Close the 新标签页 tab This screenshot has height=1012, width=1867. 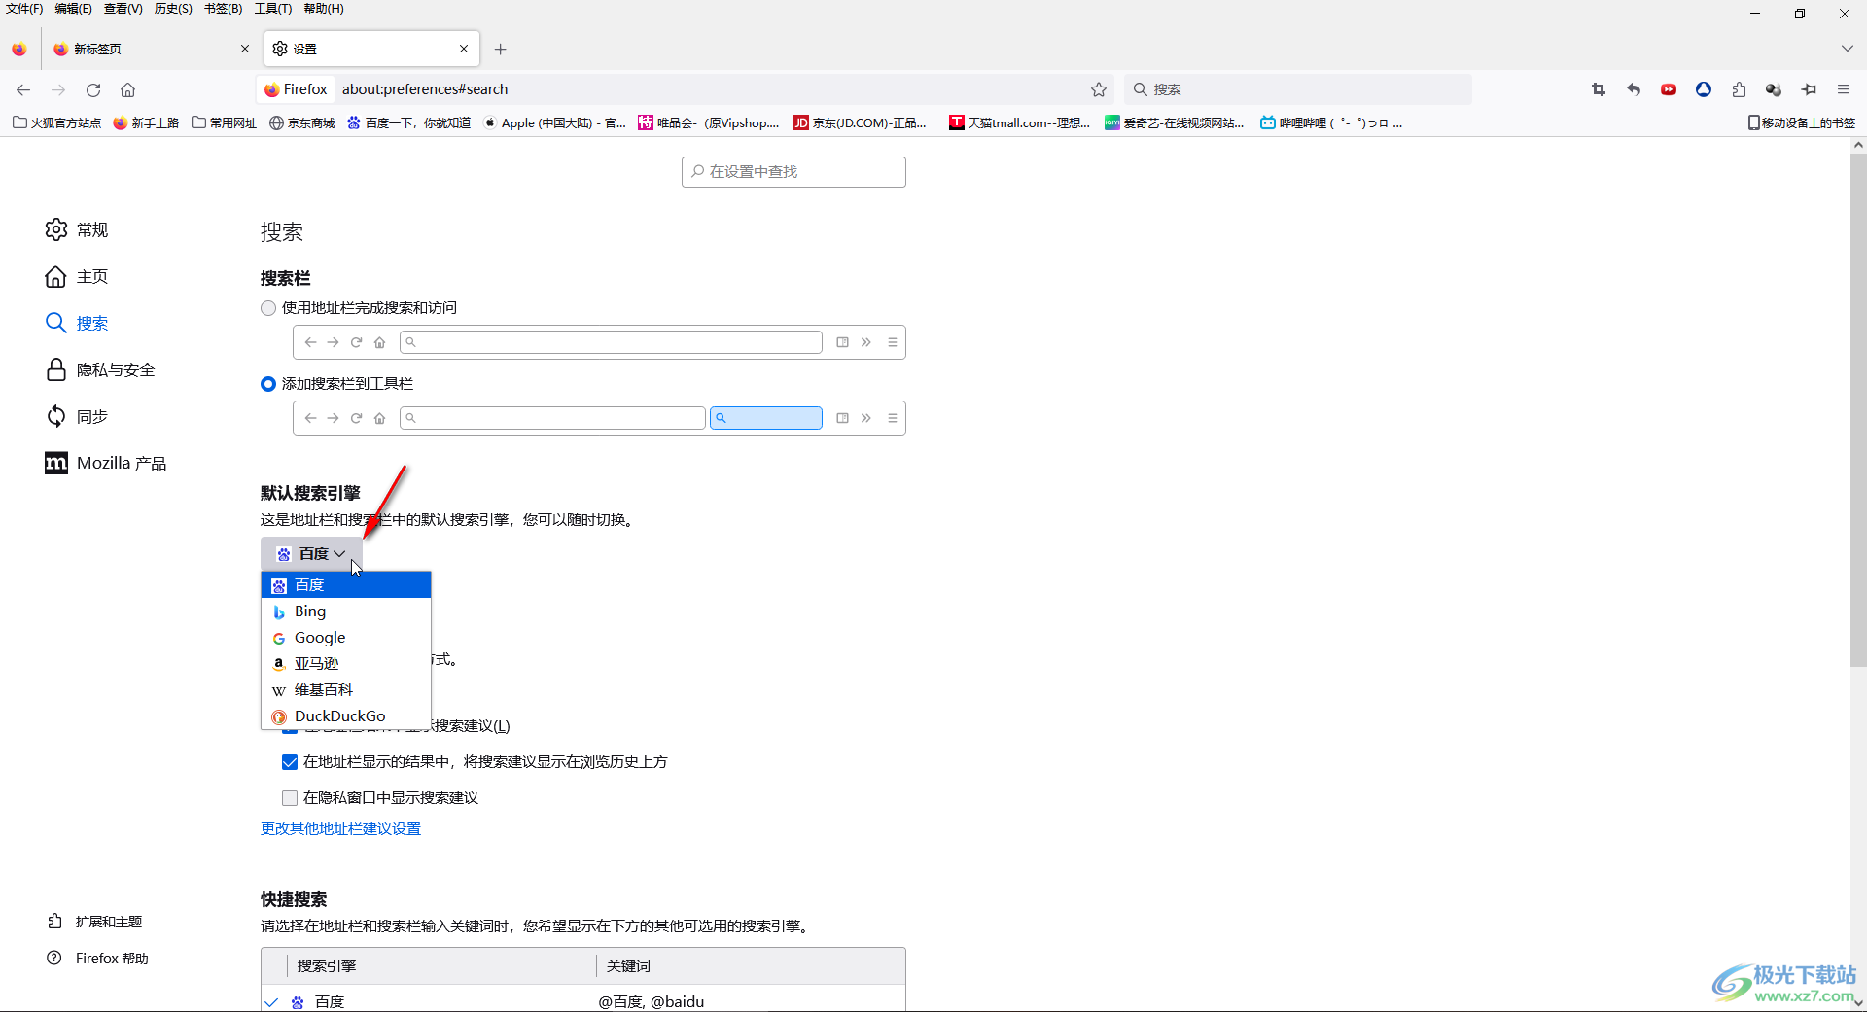coord(245,49)
